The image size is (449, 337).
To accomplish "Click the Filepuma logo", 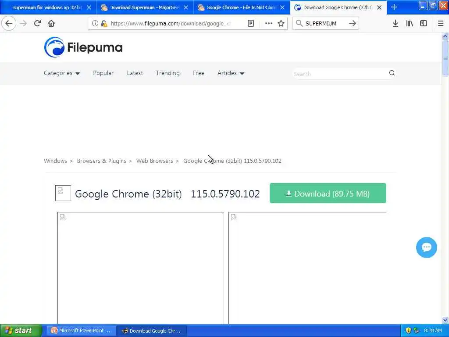I will tap(83, 47).
